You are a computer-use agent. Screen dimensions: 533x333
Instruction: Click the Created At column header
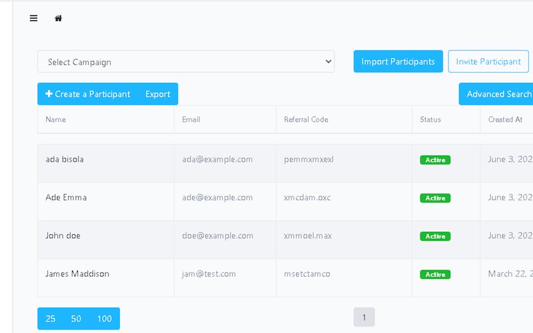(x=505, y=120)
